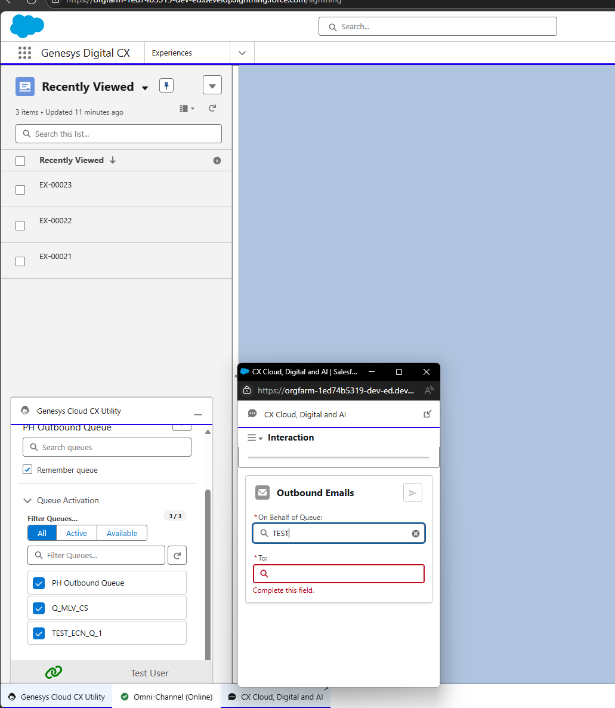
Task: Click the magnifier icon in the To field
Action: pos(264,574)
